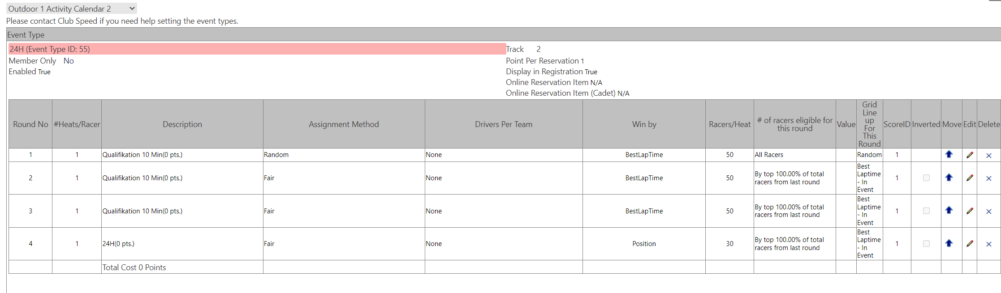Delete round 1 using X icon
Image resolution: width=1001 pixels, height=293 pixels.
(x=988, y=155)
